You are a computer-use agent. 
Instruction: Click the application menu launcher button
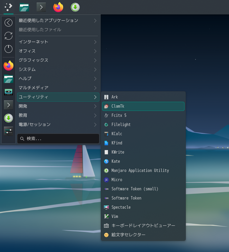point(9,7)
